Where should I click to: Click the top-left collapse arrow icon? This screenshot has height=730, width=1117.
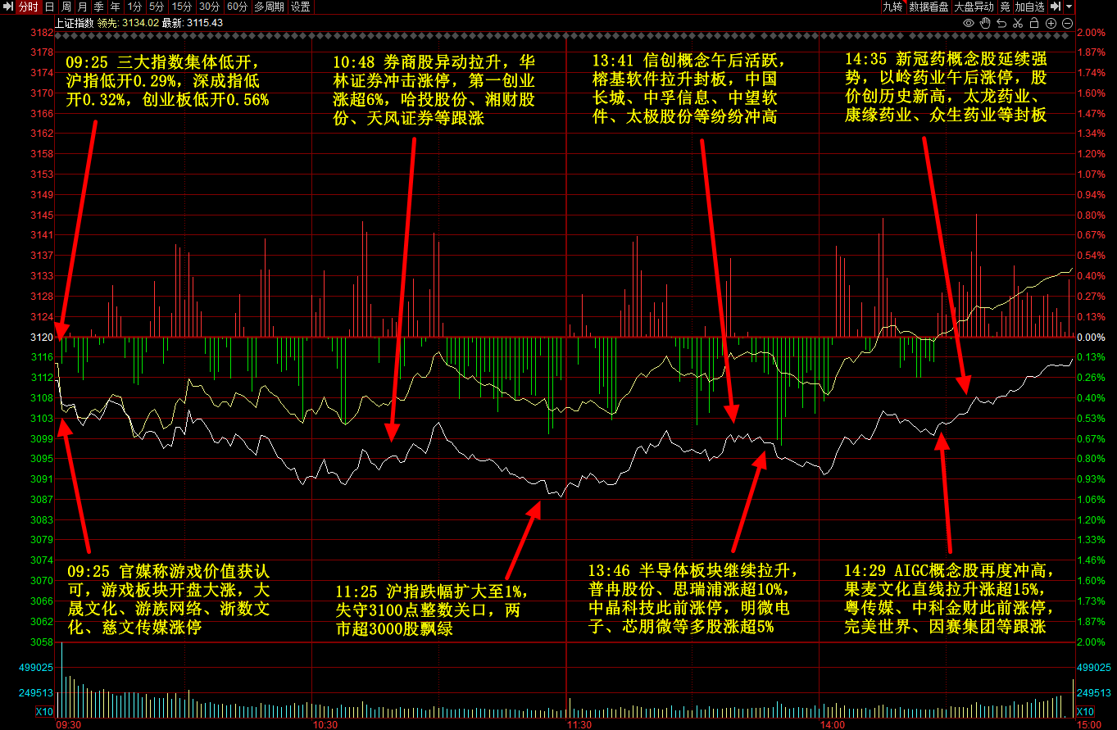click(7, 7)
